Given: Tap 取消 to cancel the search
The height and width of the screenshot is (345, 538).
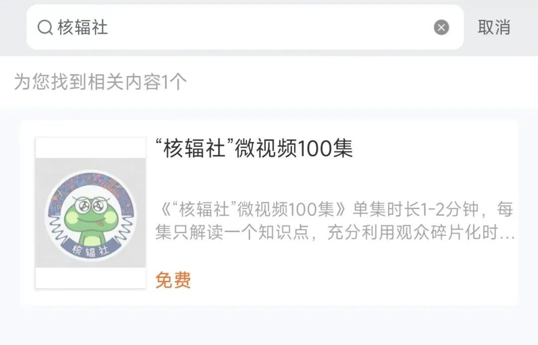Looking at the screenshot, I should (494, 27).
